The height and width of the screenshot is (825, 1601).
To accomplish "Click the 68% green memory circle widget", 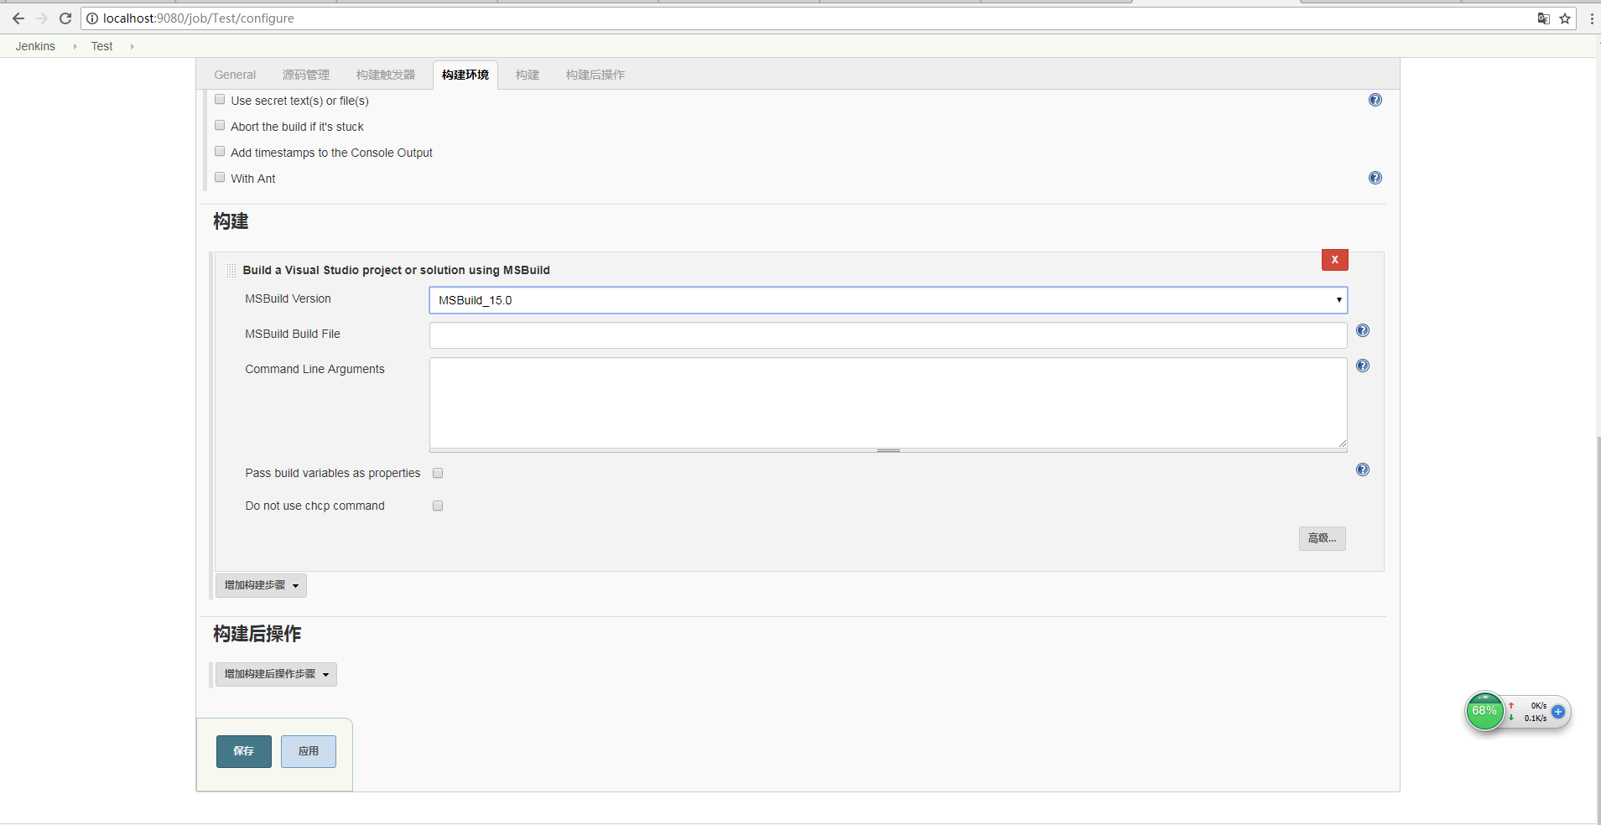I will click(x=1484, y=711).
